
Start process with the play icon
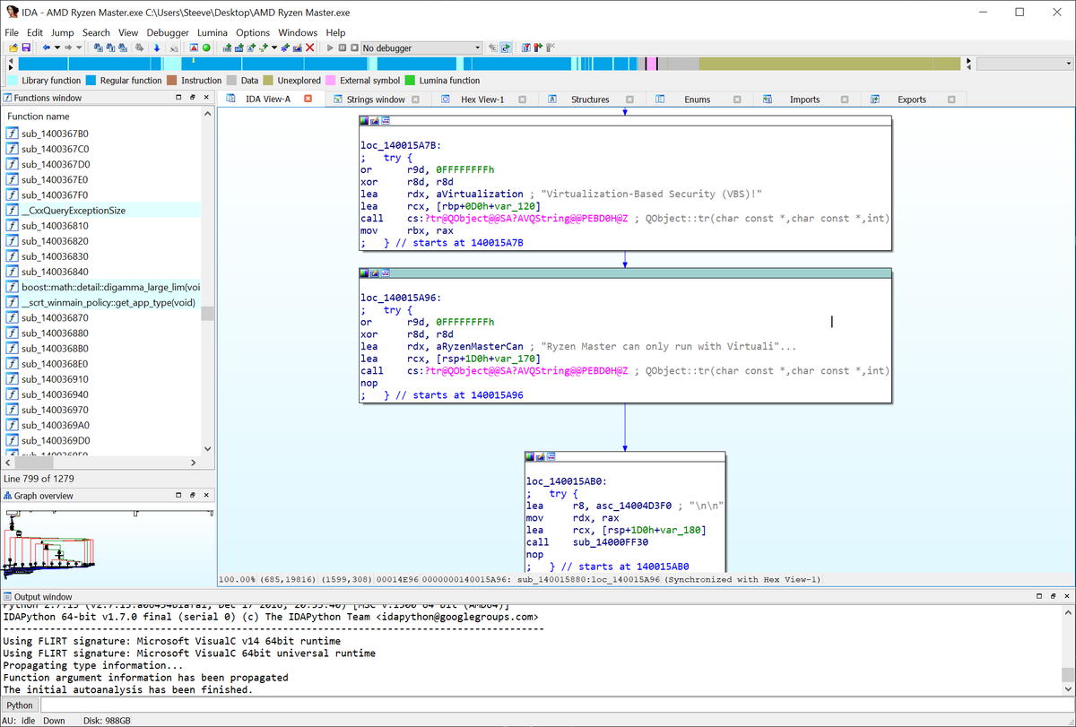tap(330, 48)
